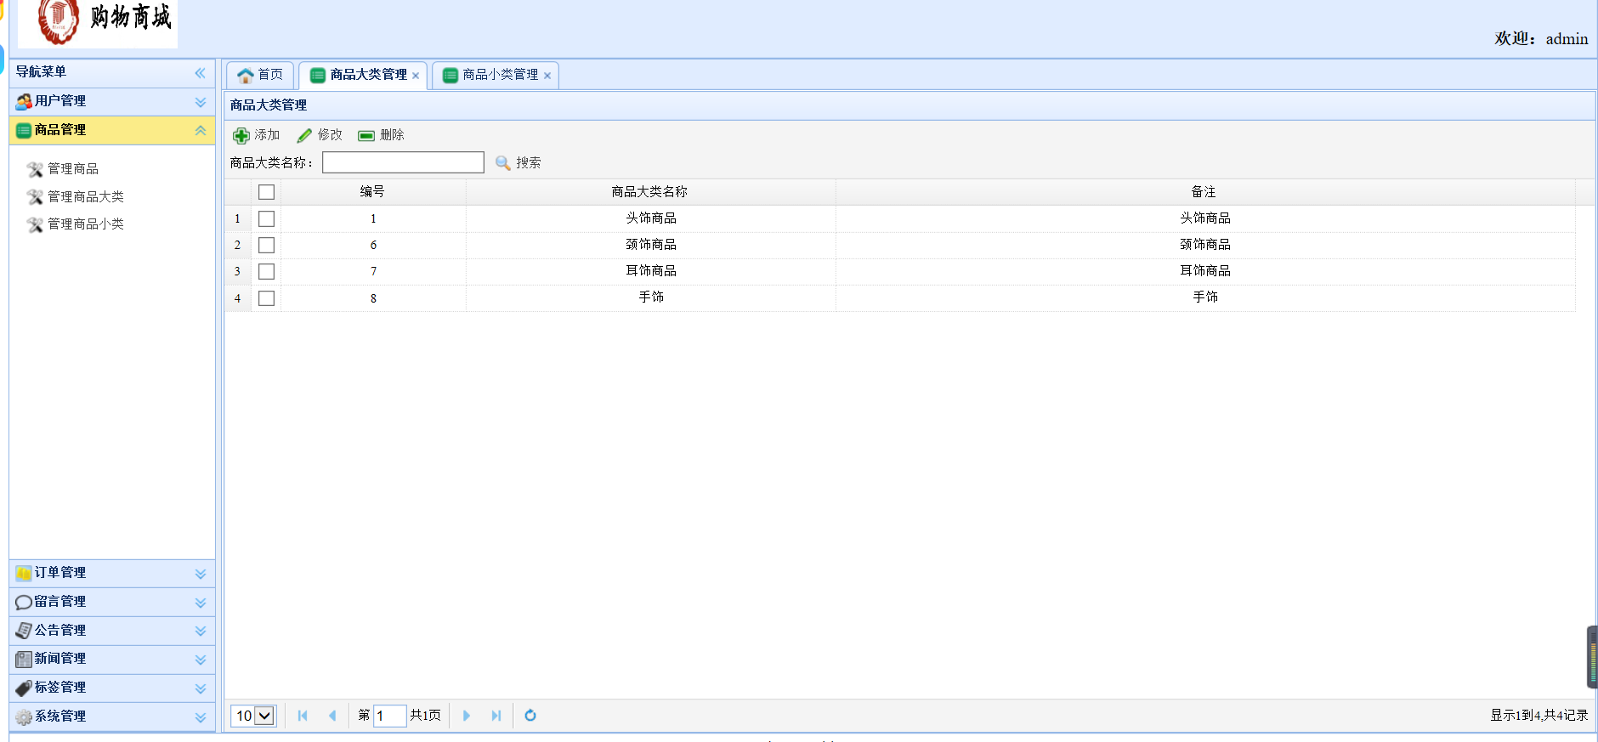Expand the 订单管理 section chevron
The width and height of the screenshot is (1598, 742).
[201, 574]
